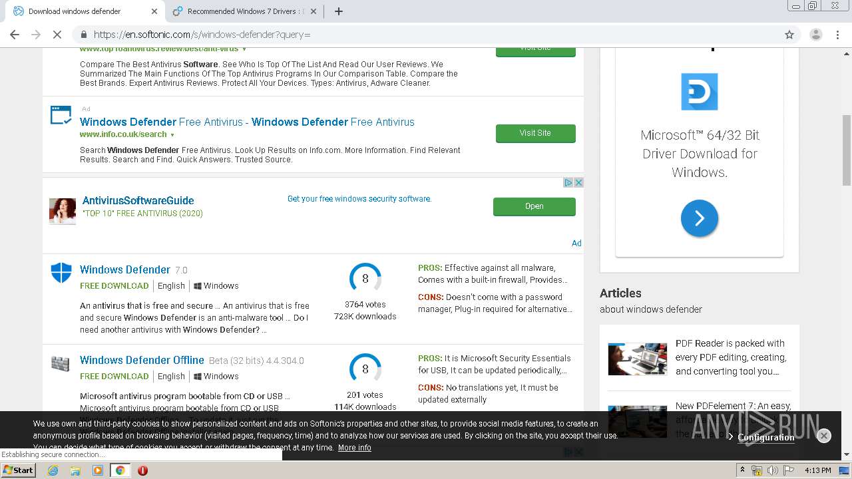This screenshot has height=479, width=852.
Task: Click rating circle for Windows Defender Offline
Action: pos(365,369)
